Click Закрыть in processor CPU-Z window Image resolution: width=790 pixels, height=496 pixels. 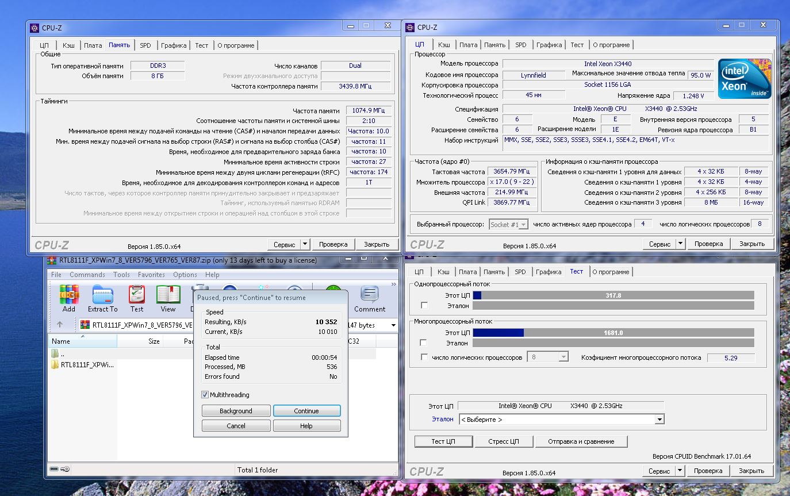point(751,244)
